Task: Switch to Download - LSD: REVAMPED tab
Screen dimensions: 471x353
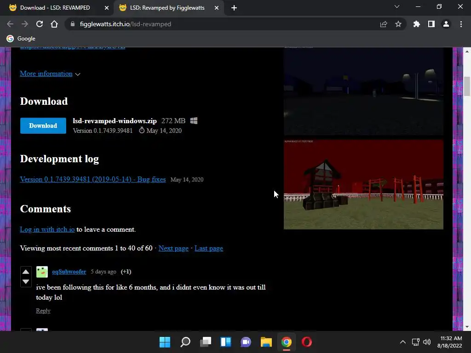Action: click(x=55, y=8)
